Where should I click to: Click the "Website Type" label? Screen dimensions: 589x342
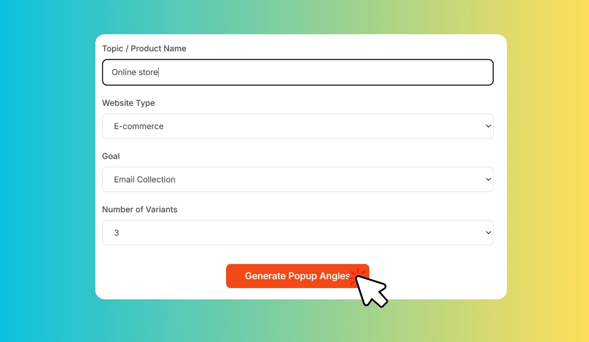point(128,103)
